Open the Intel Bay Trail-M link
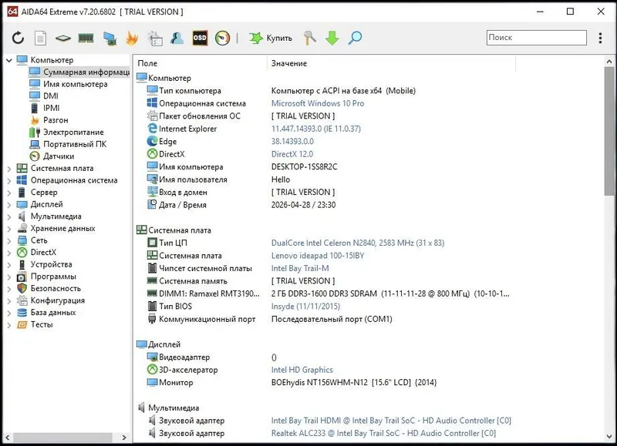The image size is (617, 446). tap(300, 268)
